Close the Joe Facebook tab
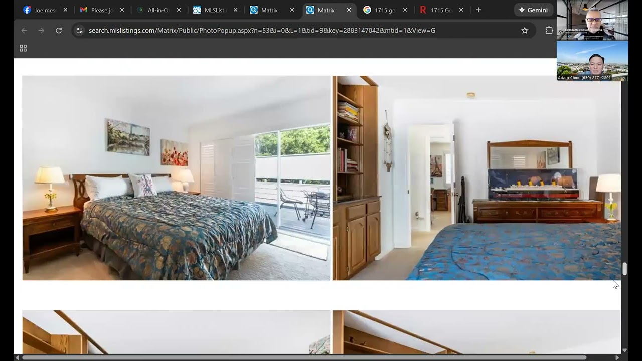The width and height of the screenshot is (642, 361). pyautogui.click(x=65, y=10)
